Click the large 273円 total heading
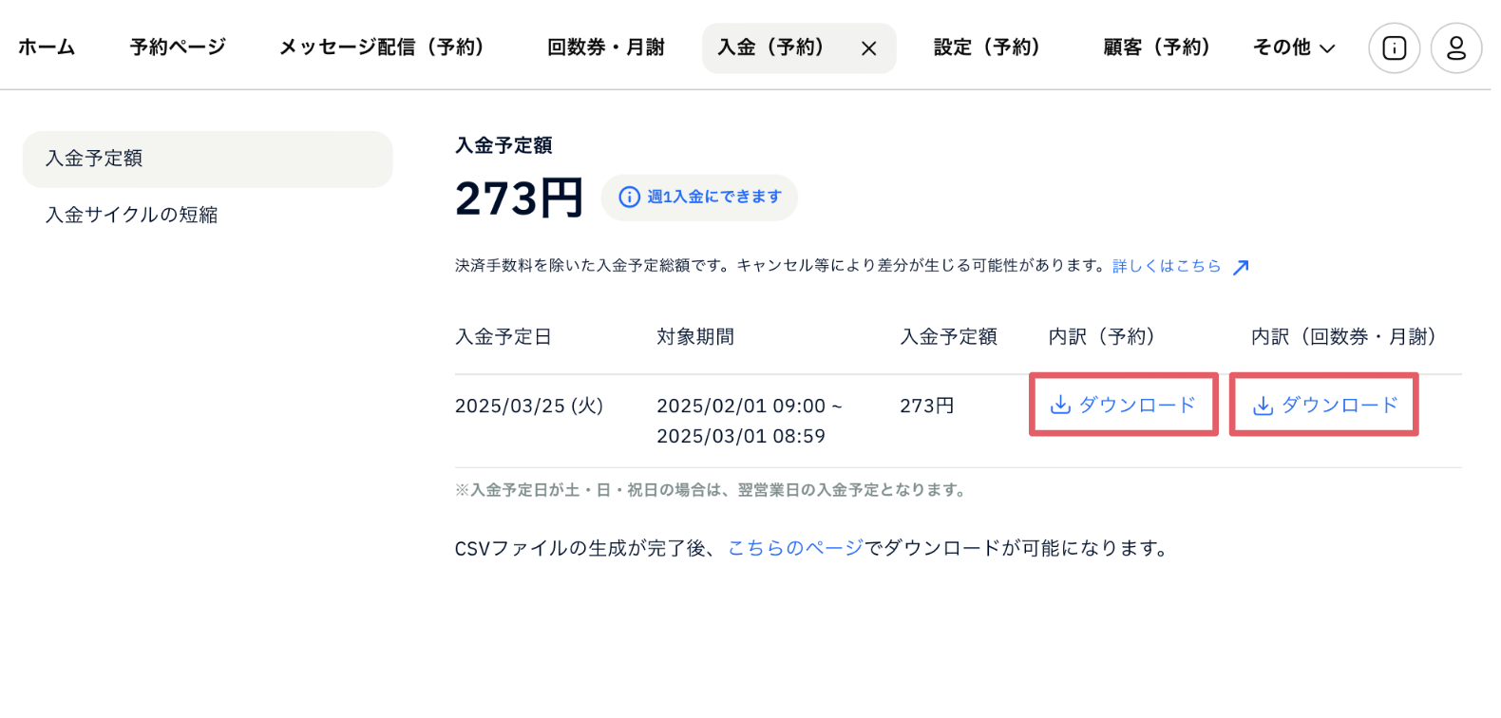Viewport: 1501px width, 718px height. tap(519, 198)
